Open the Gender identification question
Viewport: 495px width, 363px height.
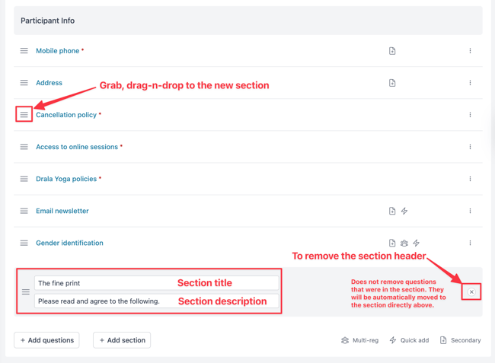69,244
